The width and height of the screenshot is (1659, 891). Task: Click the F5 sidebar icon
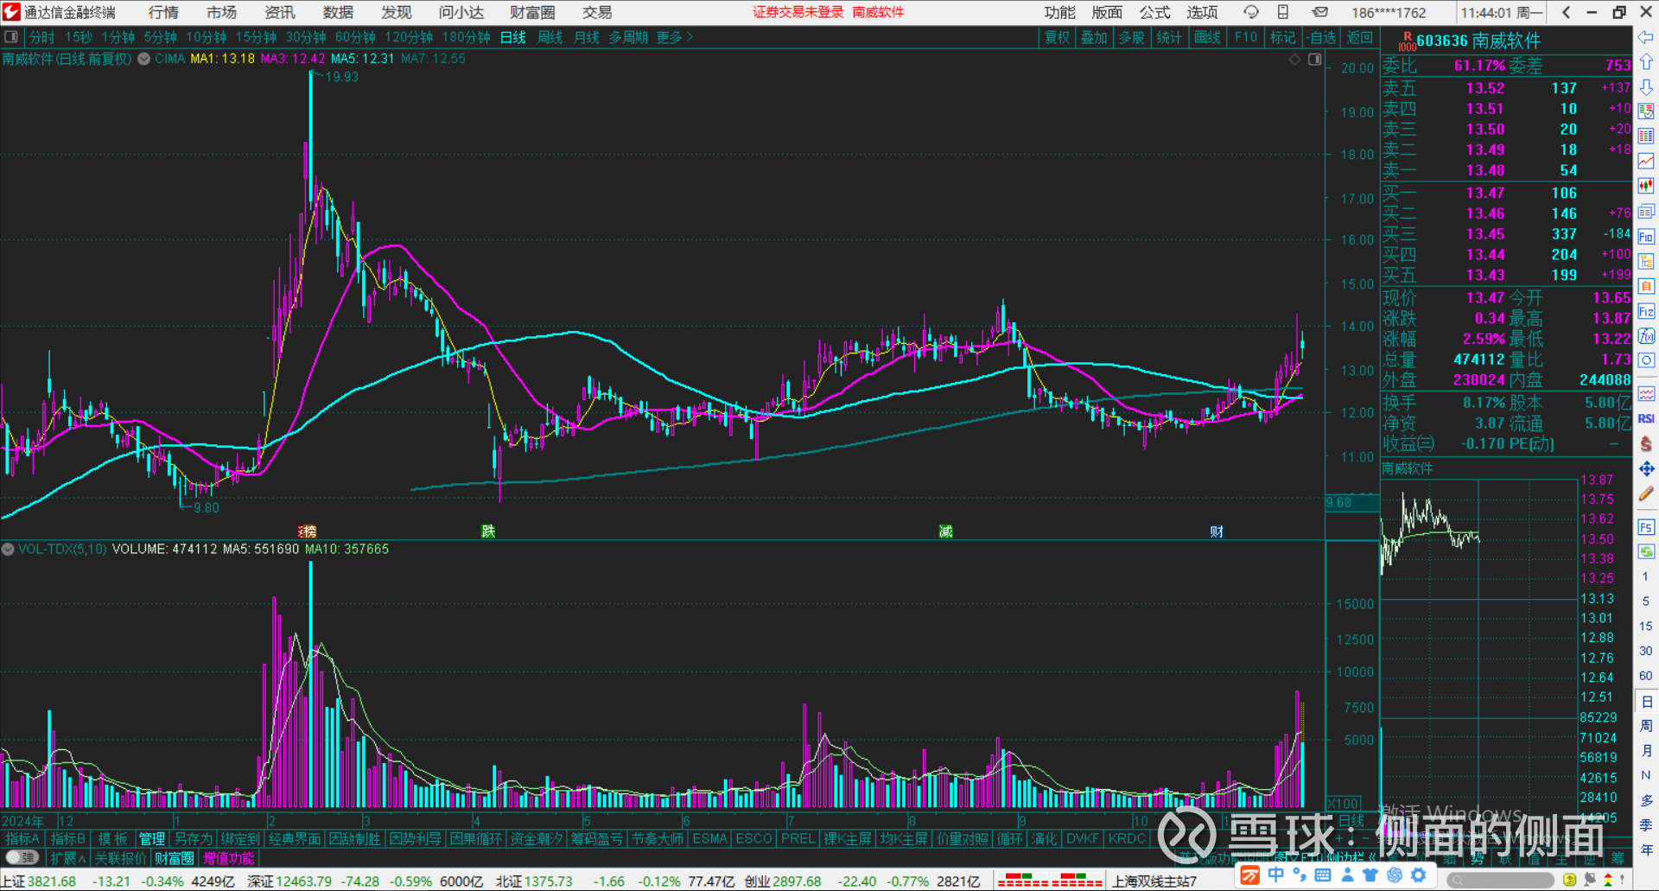(x=1646, y=527)
